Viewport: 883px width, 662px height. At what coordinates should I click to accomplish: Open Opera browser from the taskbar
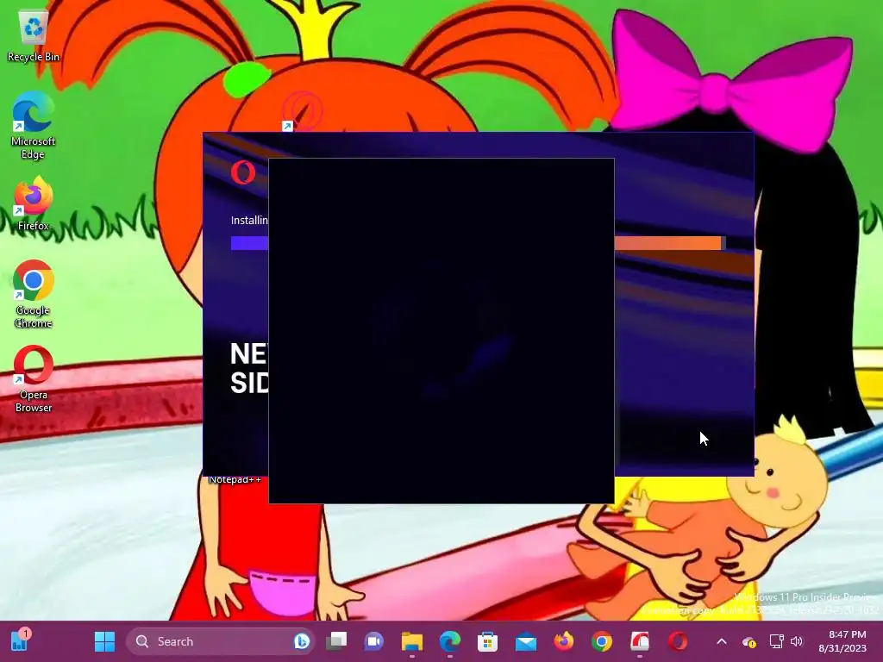pyautogui.click(x=678, y=641)
